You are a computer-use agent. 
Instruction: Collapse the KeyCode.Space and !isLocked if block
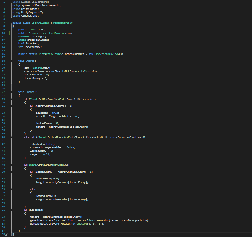[x=11, y=99]
